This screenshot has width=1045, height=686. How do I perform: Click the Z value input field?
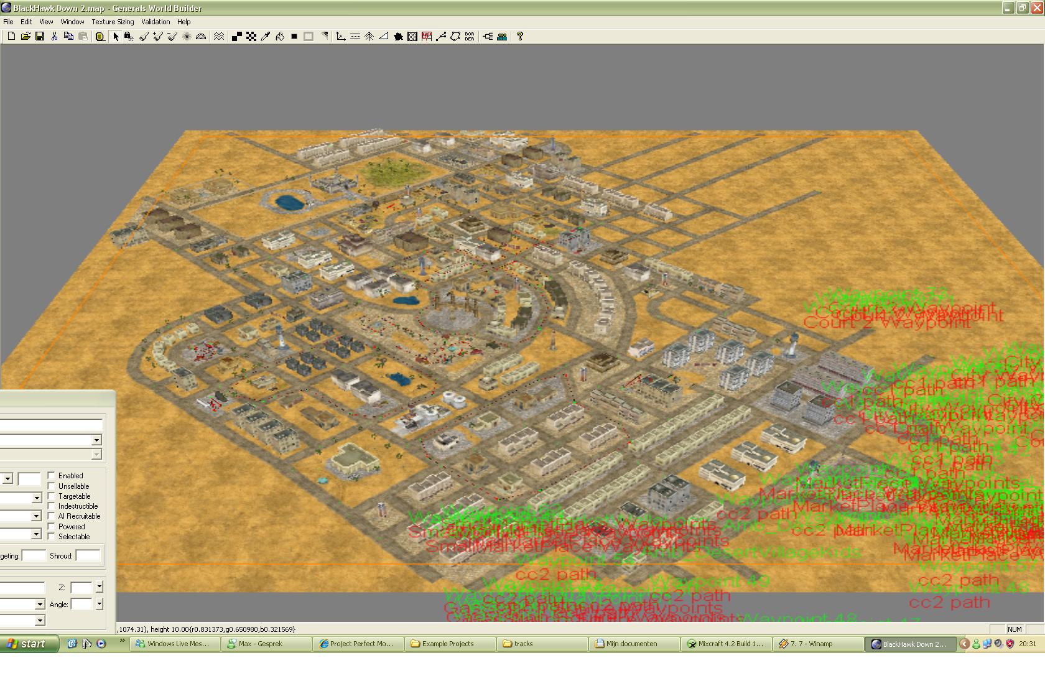(81, 587)
